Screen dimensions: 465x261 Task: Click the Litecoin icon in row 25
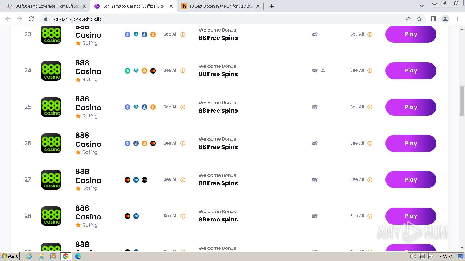point(145,107)
